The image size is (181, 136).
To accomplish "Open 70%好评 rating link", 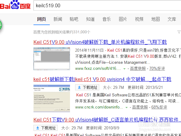I will (x=157, y=69).
